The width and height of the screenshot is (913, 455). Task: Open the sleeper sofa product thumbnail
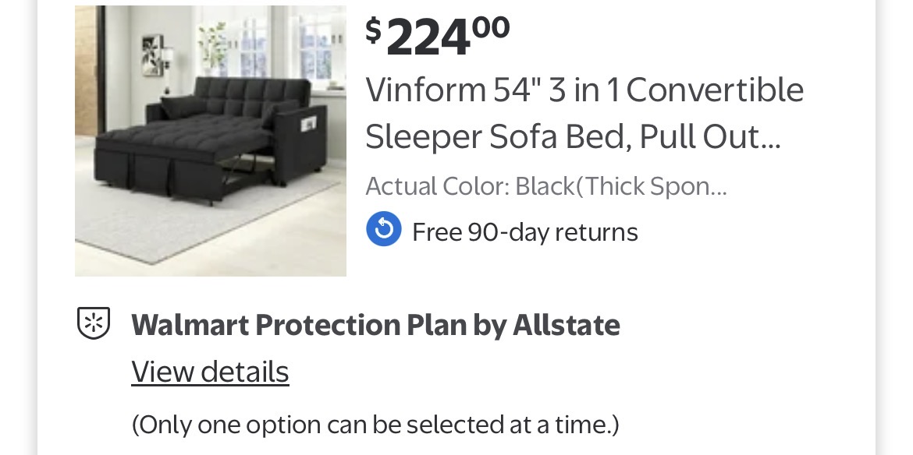tap(211, 141)
